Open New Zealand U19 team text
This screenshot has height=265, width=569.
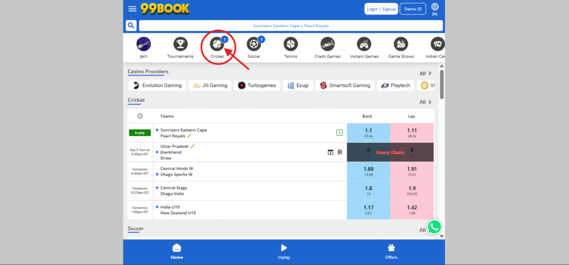coord(178,213)
